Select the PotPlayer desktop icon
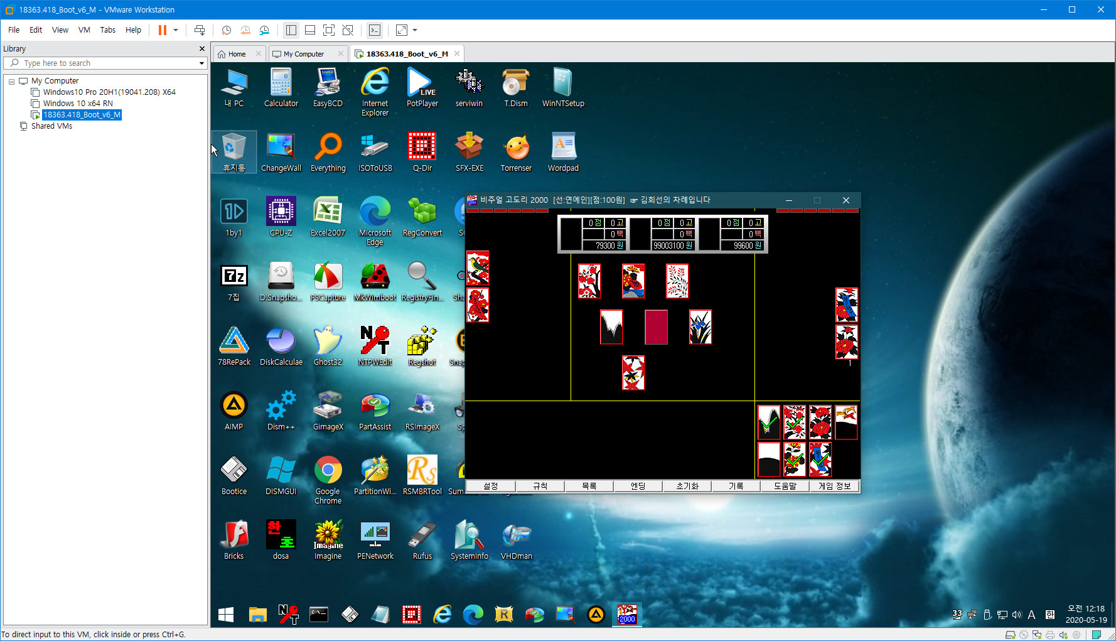 click(422, 89)
